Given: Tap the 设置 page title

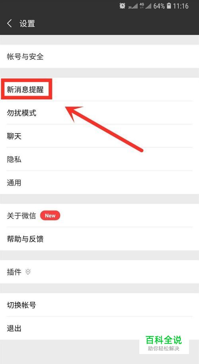Looking at the screenshot, I should (x=27, y=24).
